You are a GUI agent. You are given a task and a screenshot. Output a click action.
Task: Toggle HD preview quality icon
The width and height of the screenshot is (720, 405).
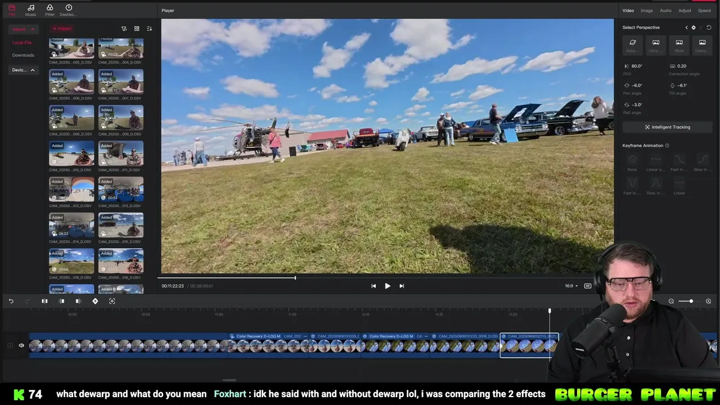coord(588,286)
